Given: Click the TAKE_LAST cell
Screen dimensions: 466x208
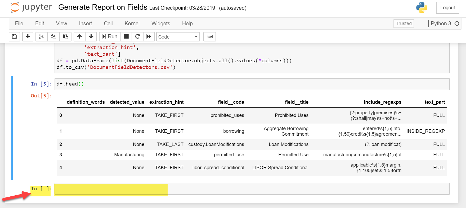Looking at the screenshot, I should (x=170, y=144).
